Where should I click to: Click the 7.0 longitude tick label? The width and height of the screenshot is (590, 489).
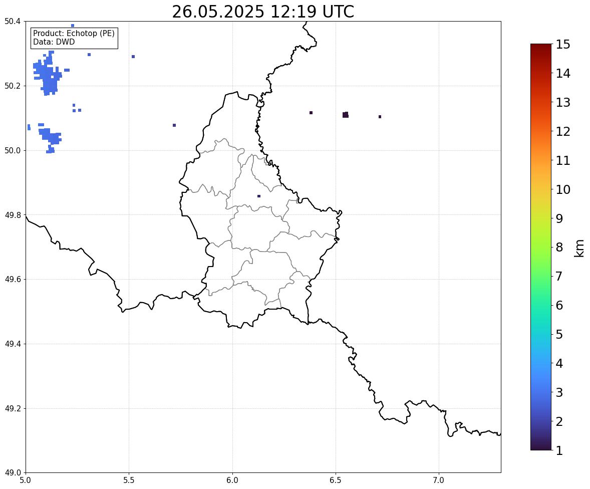(x=439, y=480)
